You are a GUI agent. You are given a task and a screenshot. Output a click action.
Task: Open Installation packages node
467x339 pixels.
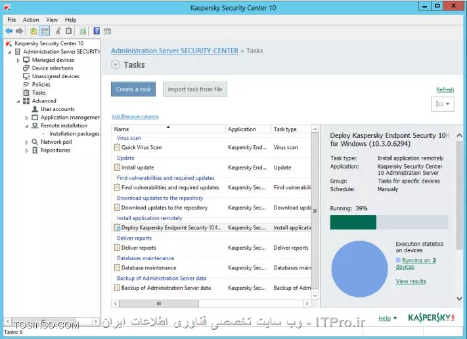(x=74, y=134)
